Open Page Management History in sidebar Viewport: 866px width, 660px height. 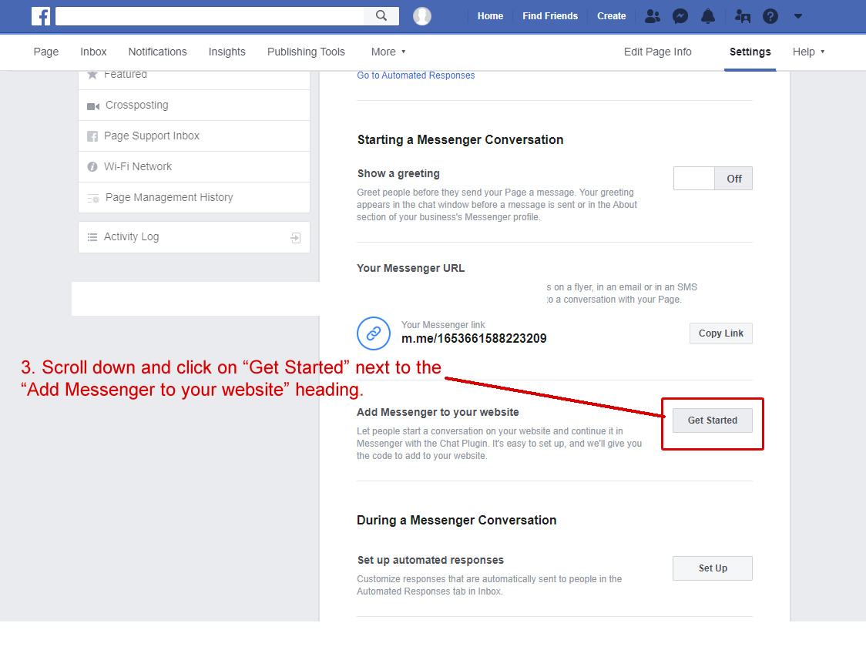[x=194, y=198]
